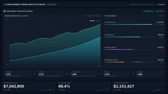Screen dimensions: 168x94
Task: Click the Logistics & Freight amount $747,021
Action: pyautogui.click(x=161, y=47)
